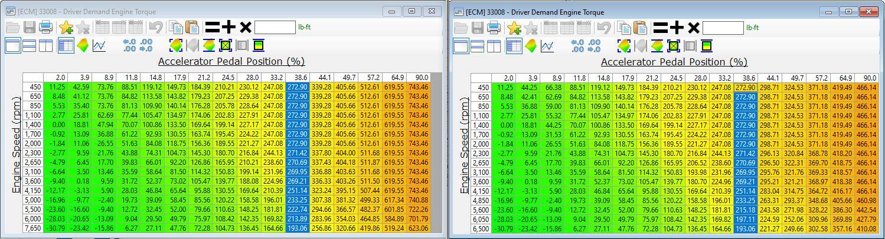Viewport: 885px width, 239px height.
Task: Select cell 66.38 at 450 rpm, right window
Action: click(552, 88)
